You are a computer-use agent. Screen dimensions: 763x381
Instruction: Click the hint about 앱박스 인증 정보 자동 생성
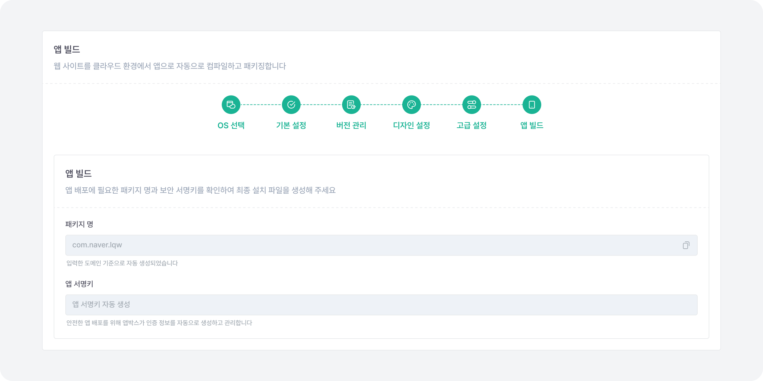159,323
